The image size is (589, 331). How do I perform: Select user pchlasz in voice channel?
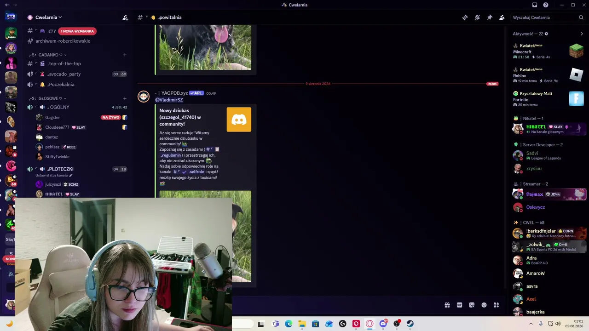pos(52,147)
